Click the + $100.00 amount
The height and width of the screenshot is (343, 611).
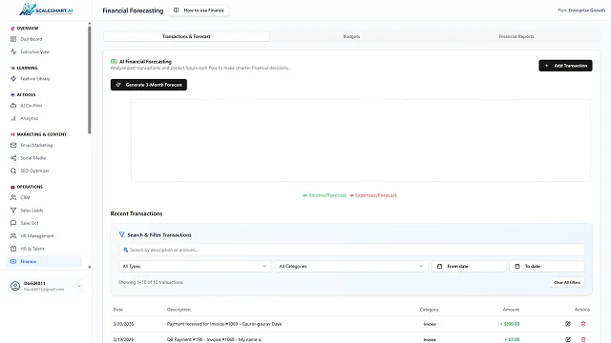coord(510,324)
